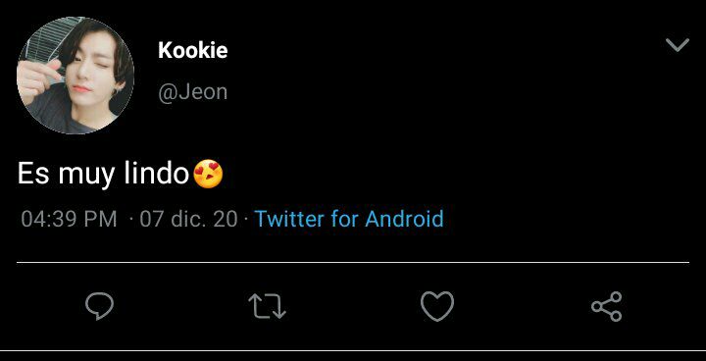
Task: Select the heart-eyes emoji in the tweet
Action: click(x=208, y=174)
